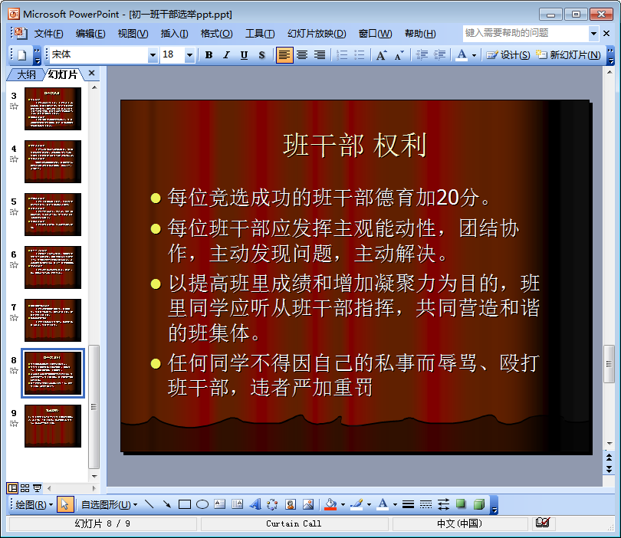This screenshot has height=538, width=621.
Task: Choose Line Style icon
Action: point(408,504)
